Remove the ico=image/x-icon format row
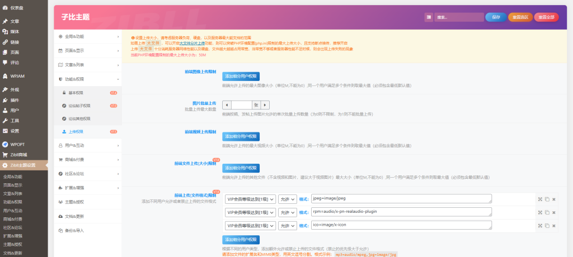This screenshot has width=573, height=257. 553,226
